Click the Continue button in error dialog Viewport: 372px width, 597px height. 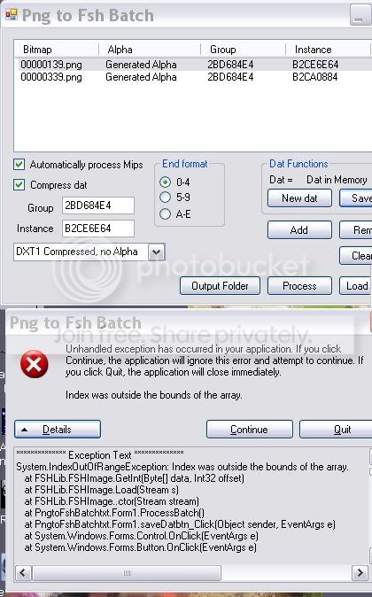point(250,430)
